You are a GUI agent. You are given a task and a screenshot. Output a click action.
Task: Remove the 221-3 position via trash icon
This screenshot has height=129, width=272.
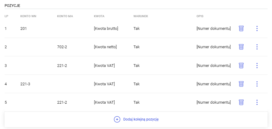tap(241, 84)
